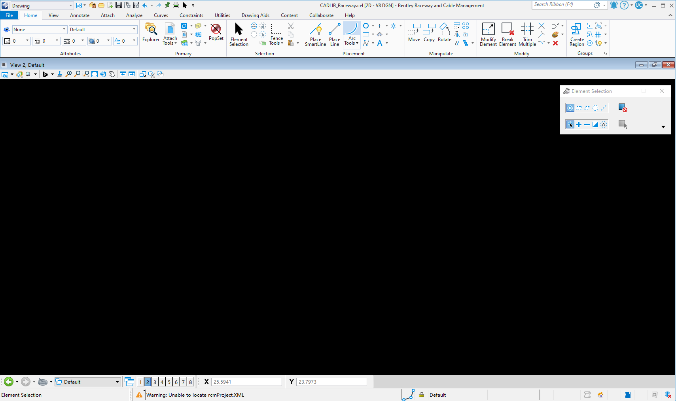Image resolution: width=676 pixels, height=401 pixels.
Task: Click the red Delete Element icon
Action: click(555, 43)
